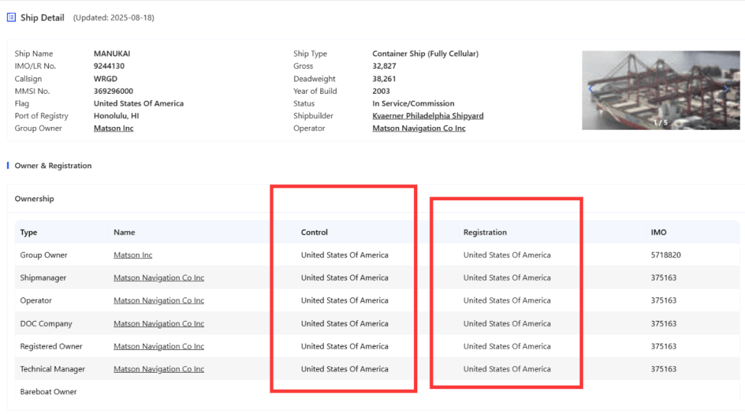The width and height of the screenshot is (745, 414).
Task: Advance to the next ship photo
Action: (x=726, y=89)
